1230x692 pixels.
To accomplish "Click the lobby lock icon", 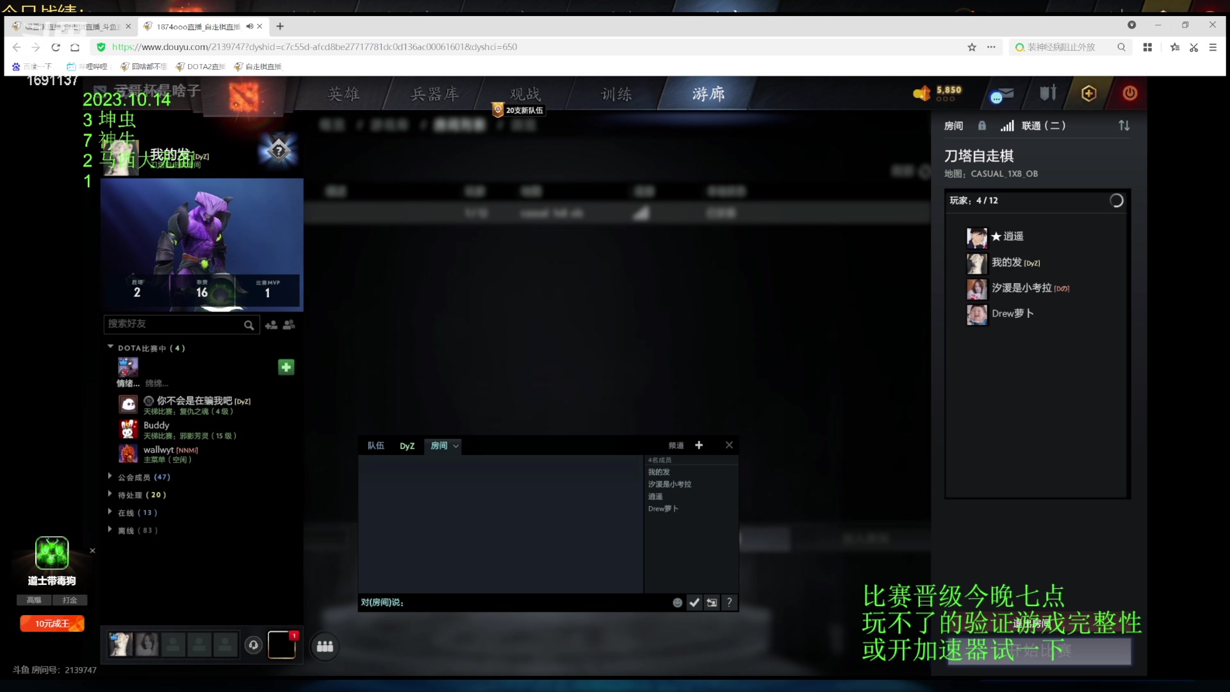I will tap(982, 126).
